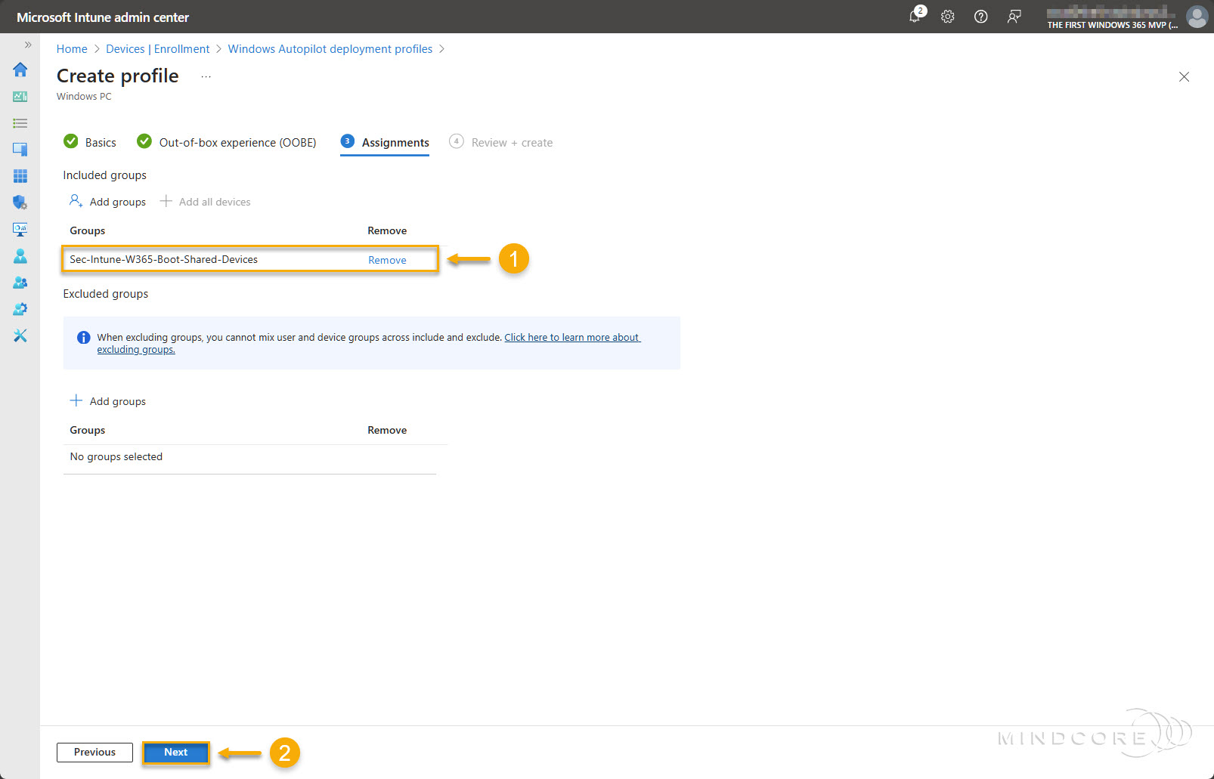1214x779 pixels.
Task: Add groups under Excluded groups
Action: [108, 401]
